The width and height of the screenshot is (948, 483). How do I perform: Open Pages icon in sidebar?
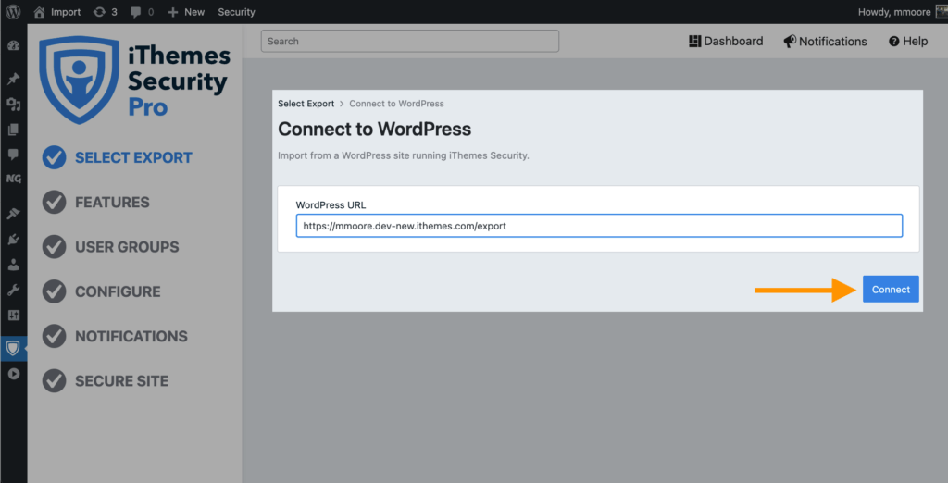click(x=13, y=130)
